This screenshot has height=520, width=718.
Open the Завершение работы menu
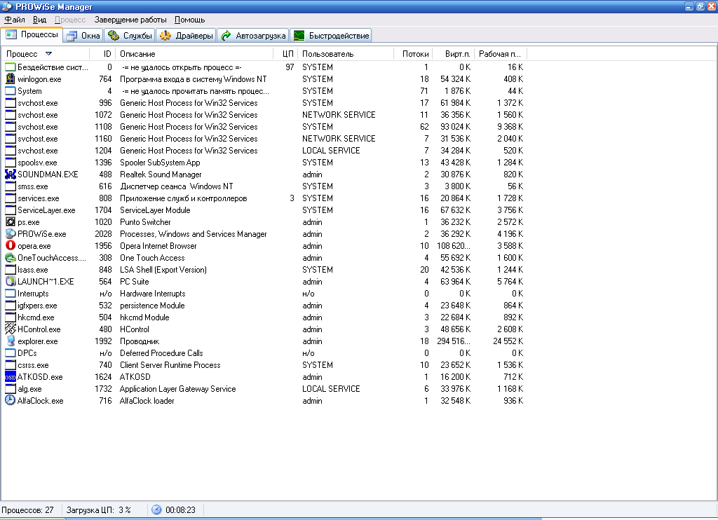(130, 20)
